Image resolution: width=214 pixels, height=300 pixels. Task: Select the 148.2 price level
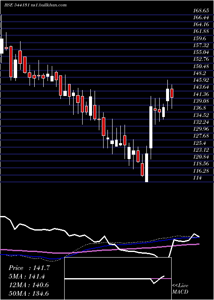[200, 73]
